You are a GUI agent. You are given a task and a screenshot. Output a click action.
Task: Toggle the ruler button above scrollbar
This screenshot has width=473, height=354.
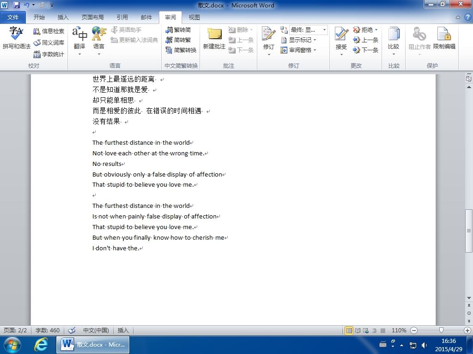click(x=469, y=79)
